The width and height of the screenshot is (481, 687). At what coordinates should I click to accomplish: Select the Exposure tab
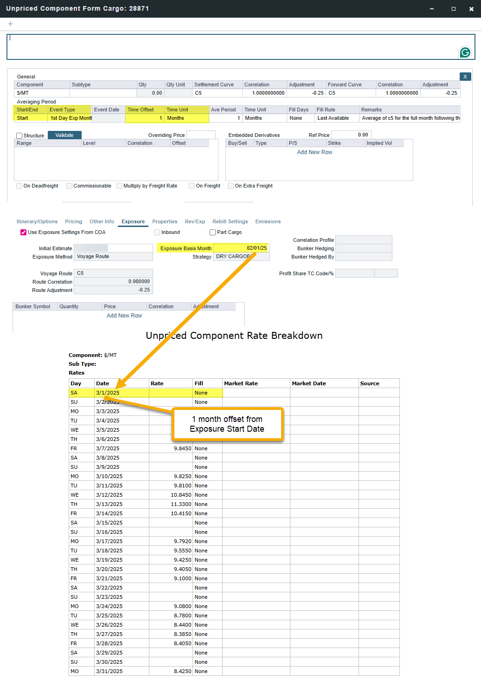(x=133, y=221)
